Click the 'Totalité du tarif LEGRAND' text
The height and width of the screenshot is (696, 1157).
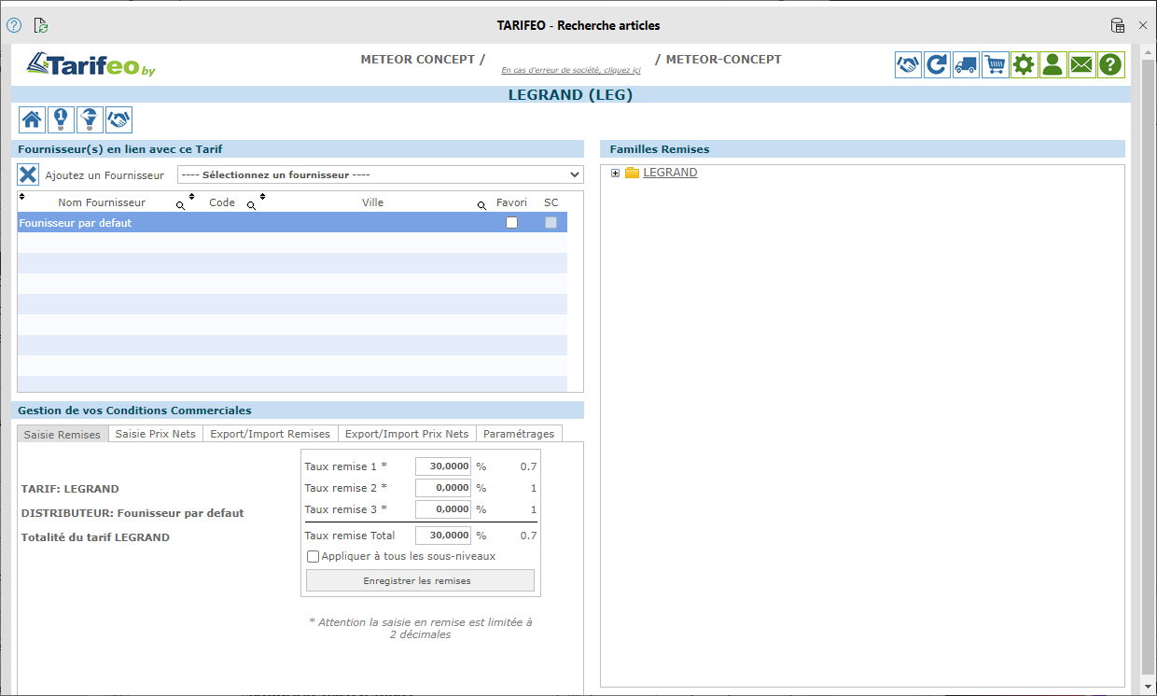click(95, 536)
